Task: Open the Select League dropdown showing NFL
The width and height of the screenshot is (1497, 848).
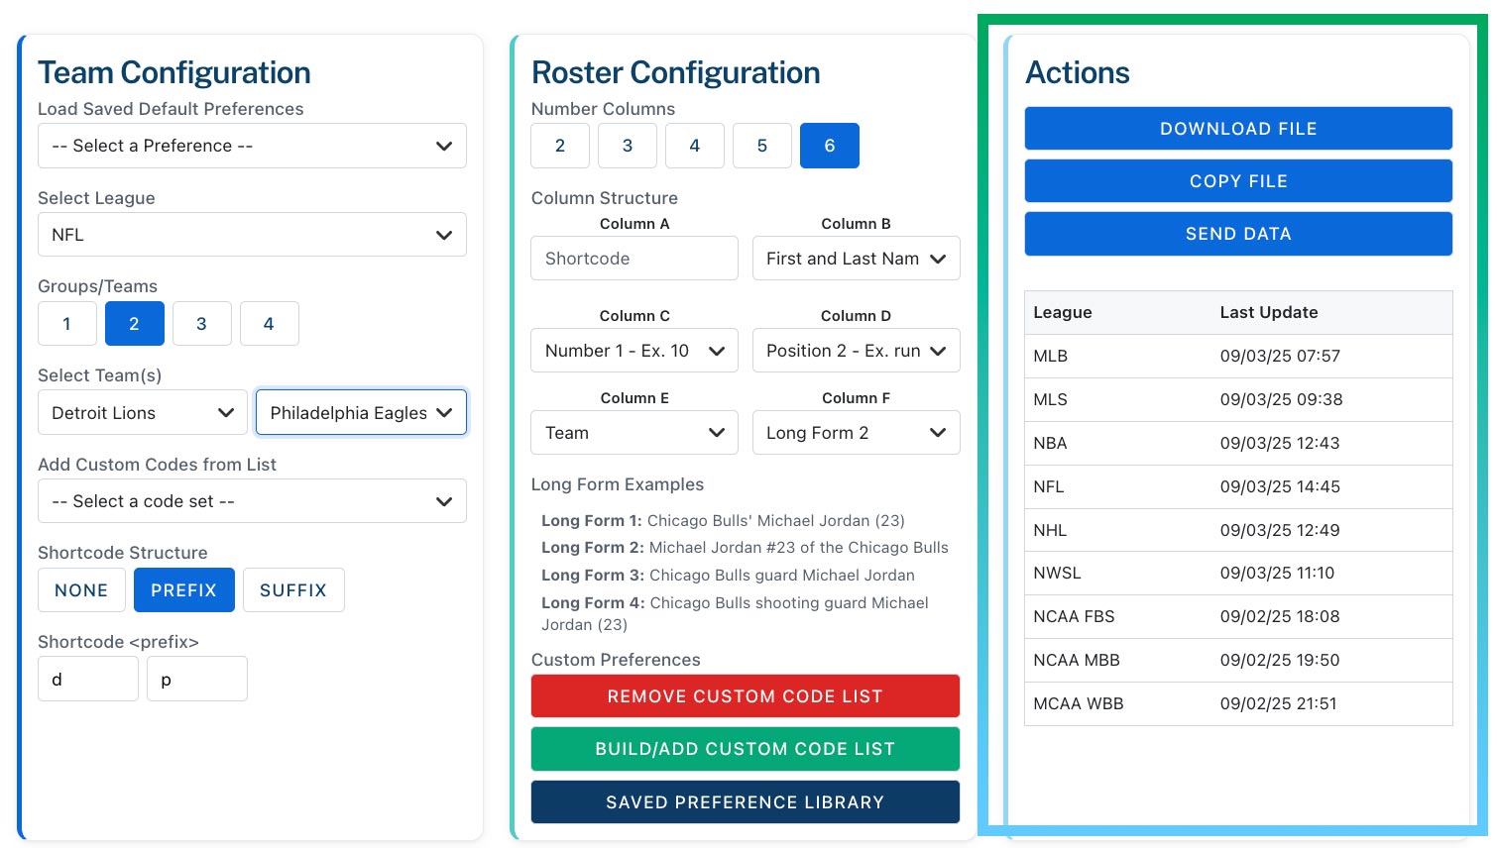Action: click(x=252, y=234)
